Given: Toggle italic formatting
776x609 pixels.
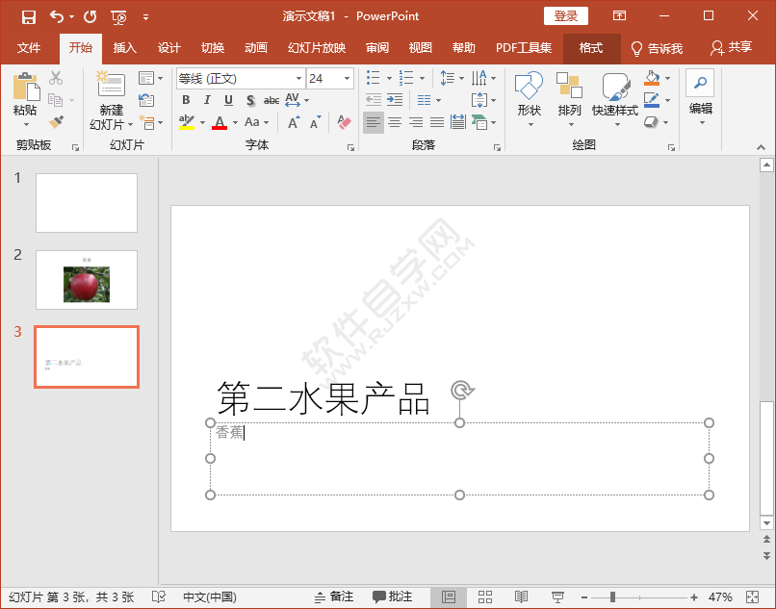Looking at the screenshot, I should coord(207,98).
